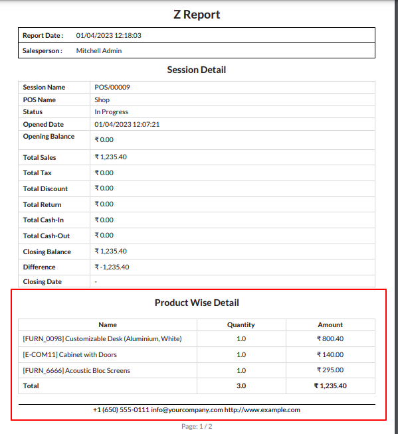Click the Acoustic Bloc Screens amount ₹ 295.00

click(330, 370)
